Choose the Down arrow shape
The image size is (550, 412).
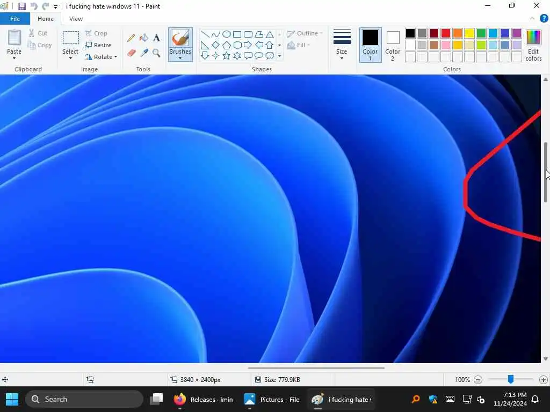(205, 56)
